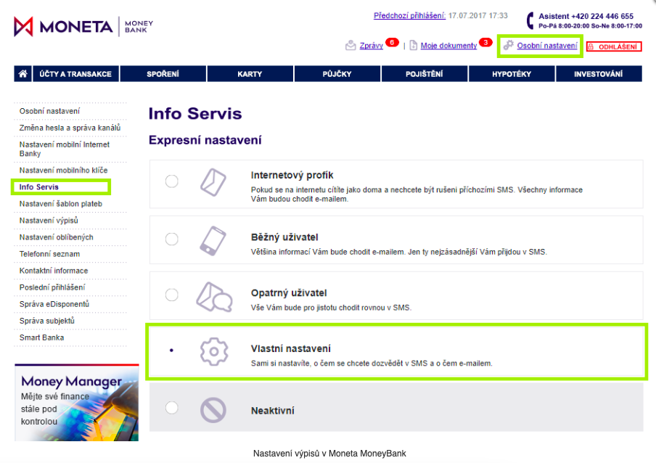Click the last login timestamp 17.07.2017 17:33
Image resolution: width=656 pixels, height=463 pixels.
click(477, 15)
